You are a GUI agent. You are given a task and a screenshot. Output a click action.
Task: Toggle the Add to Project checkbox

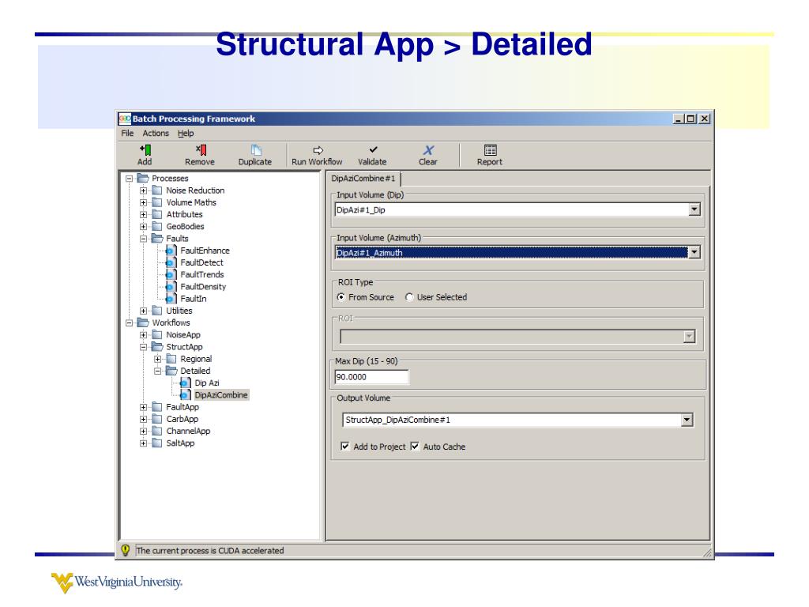coord(345,447)
